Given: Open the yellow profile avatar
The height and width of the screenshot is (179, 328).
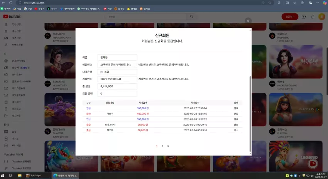Looking at the screenshot, I should [x=321, y=17].
